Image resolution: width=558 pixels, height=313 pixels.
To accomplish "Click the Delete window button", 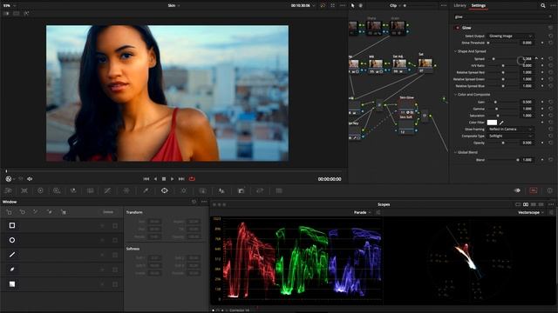I will [108, 212].
